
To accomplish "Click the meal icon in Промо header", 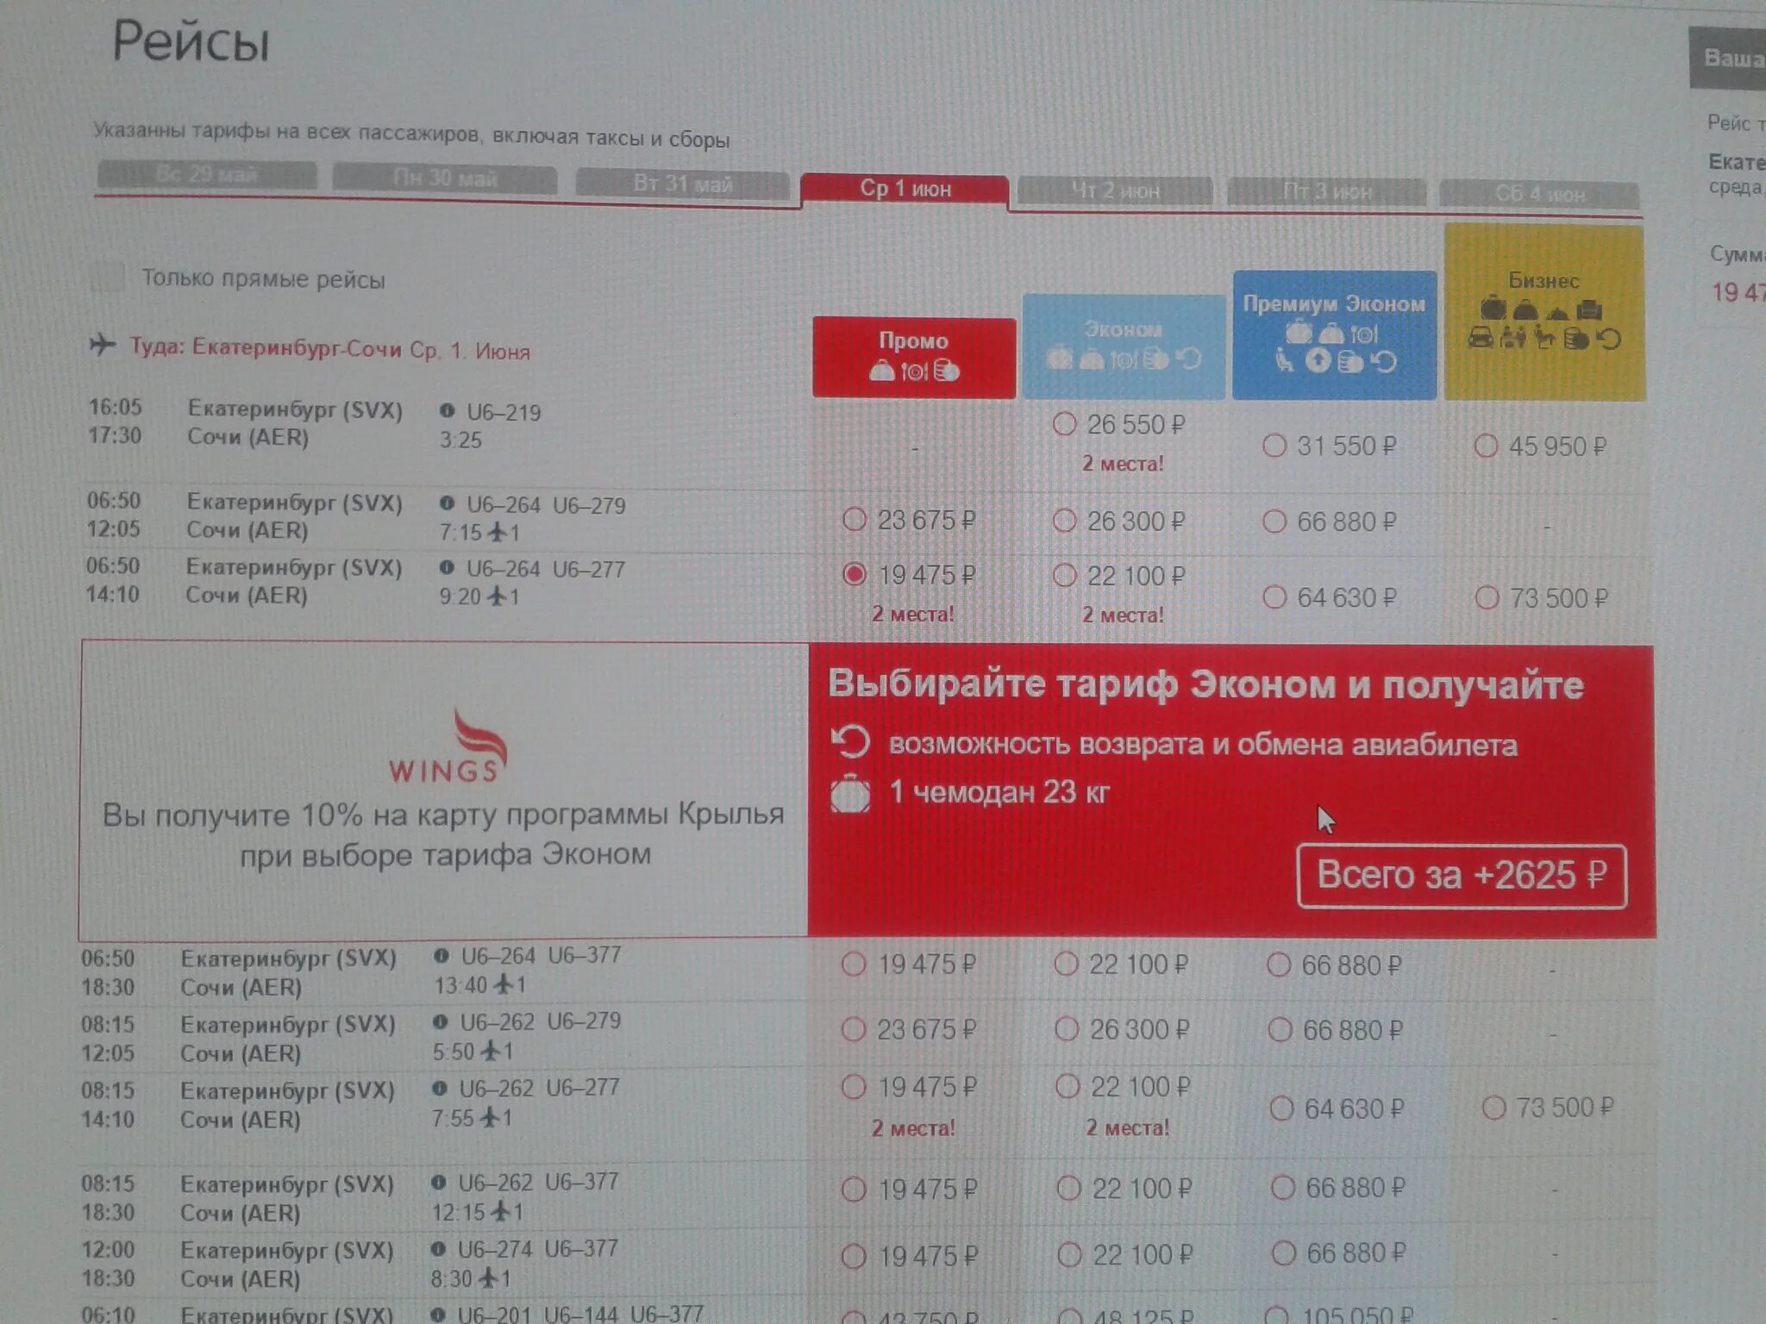I will point(915,371).
